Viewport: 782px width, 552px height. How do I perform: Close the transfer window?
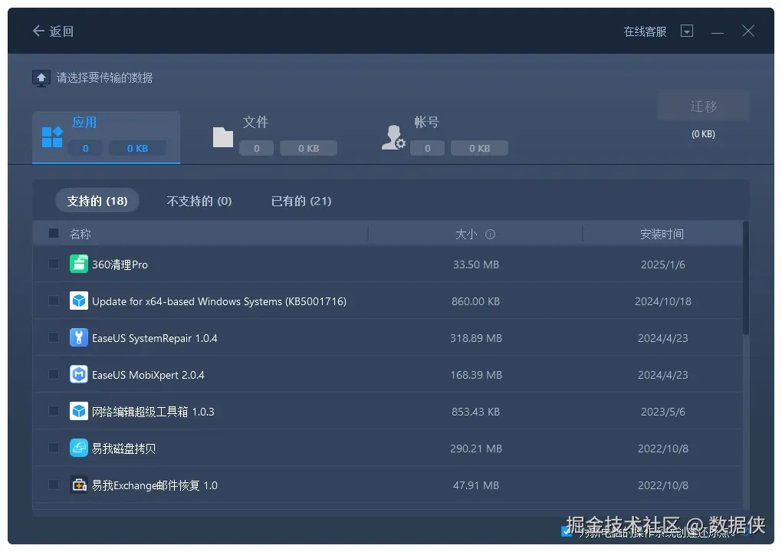click(x=747, y=31)
